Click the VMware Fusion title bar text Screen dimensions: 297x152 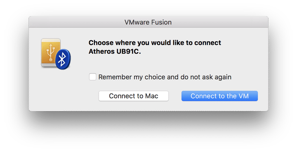(x=148, y=22)
